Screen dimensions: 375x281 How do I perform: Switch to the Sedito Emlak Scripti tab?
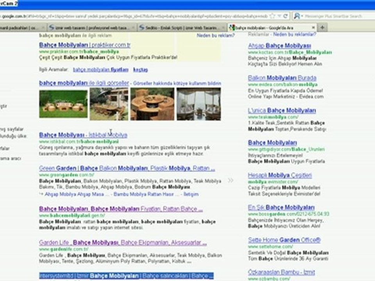point(182,28)
